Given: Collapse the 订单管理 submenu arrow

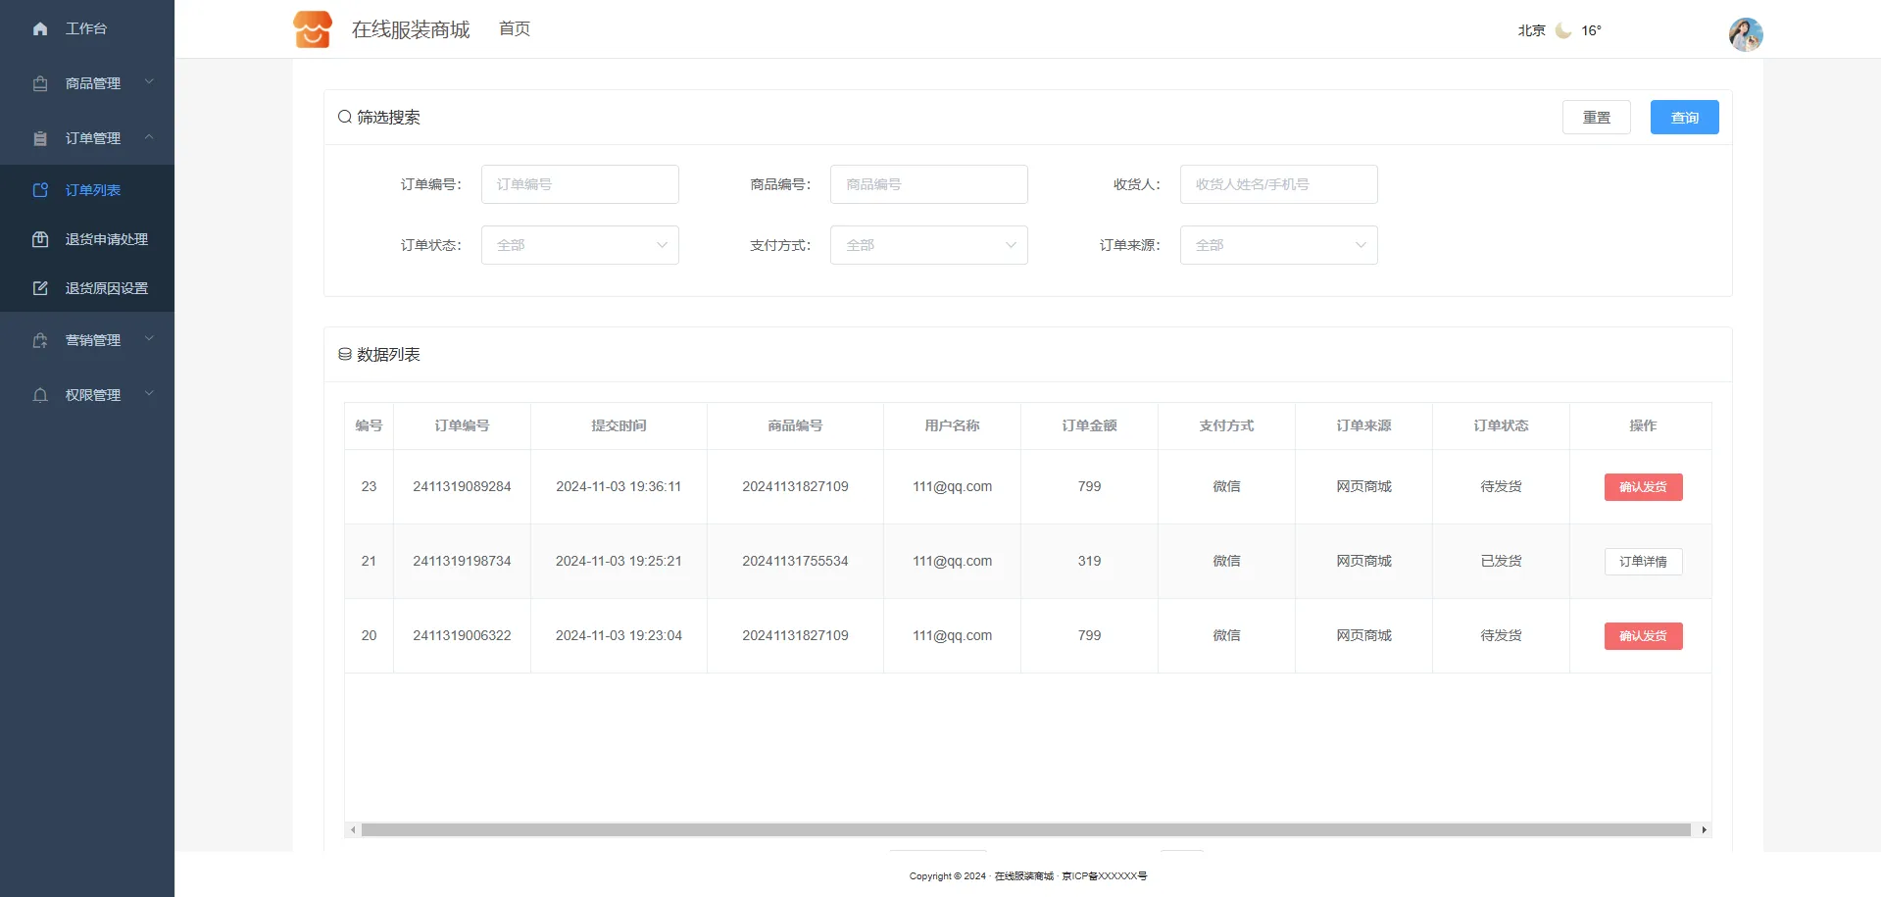Looking at the screenshot, I should [150, 137].
